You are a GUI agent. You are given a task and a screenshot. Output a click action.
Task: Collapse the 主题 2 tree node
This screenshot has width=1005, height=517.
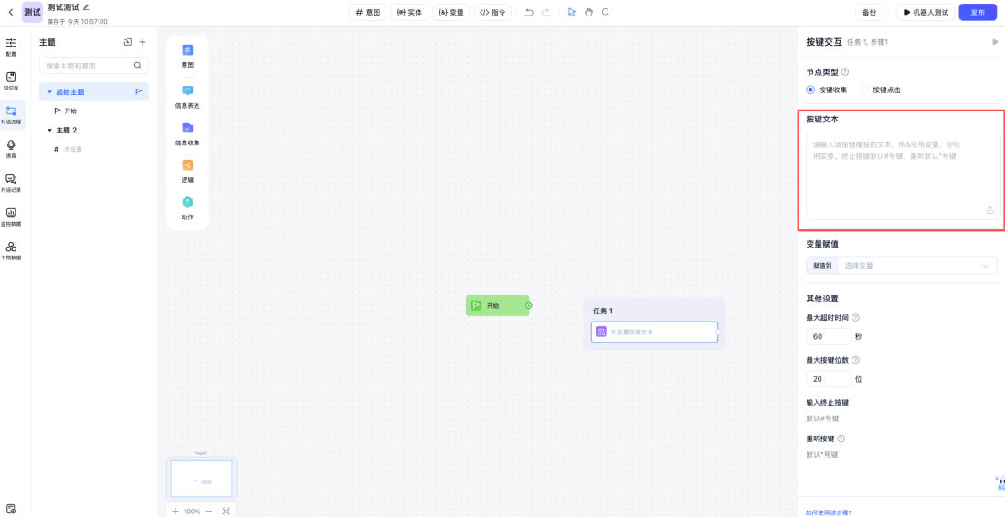[x=50, y=130]
